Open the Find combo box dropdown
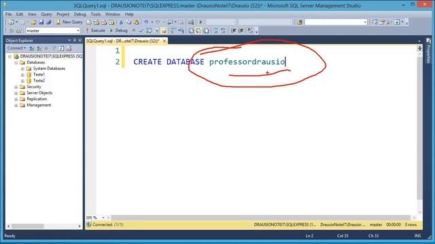Viewport: 435px width, 244px height. click(365, 22)
